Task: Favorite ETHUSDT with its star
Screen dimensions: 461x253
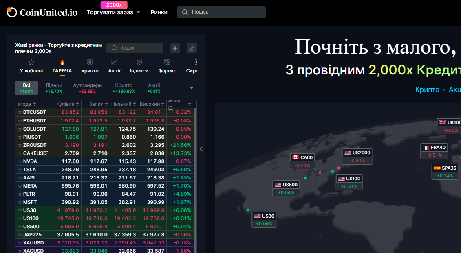Action: click(x=20, y=121)
